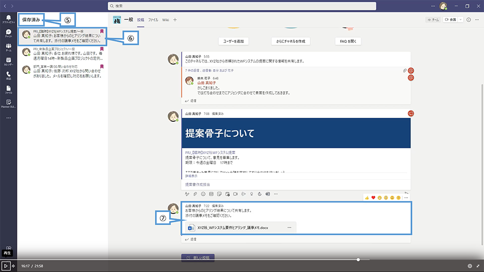
Task: Go forward with the right arrow
Action: pos(12,6)
